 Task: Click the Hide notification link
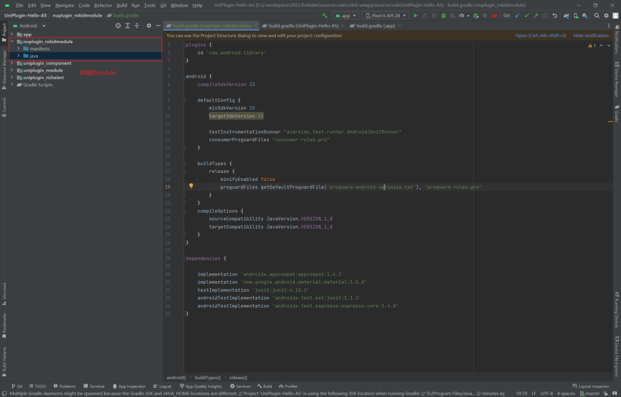pyautogui.click(x=591, y=35)
